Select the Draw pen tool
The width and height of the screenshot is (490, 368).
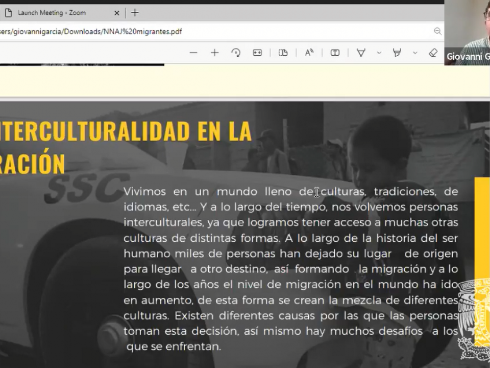coord(361,53)
